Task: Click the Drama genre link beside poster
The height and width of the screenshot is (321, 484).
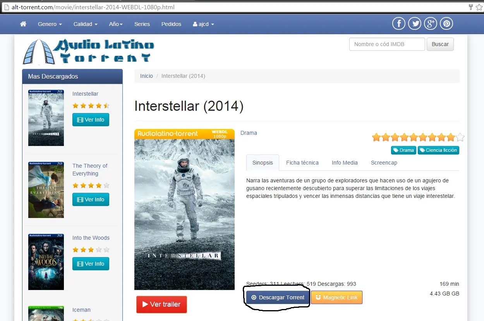Action: coord(249,133)
